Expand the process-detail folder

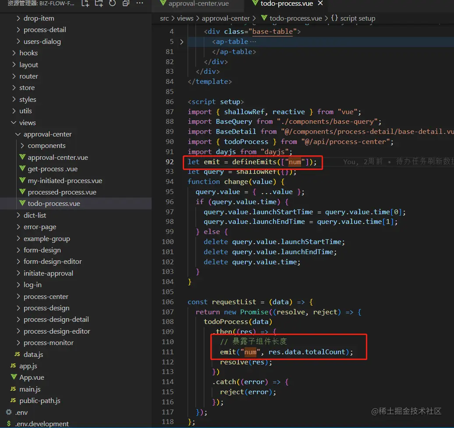coord(45,30)
